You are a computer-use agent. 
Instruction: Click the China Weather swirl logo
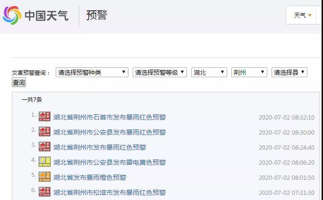pos(12,16)
